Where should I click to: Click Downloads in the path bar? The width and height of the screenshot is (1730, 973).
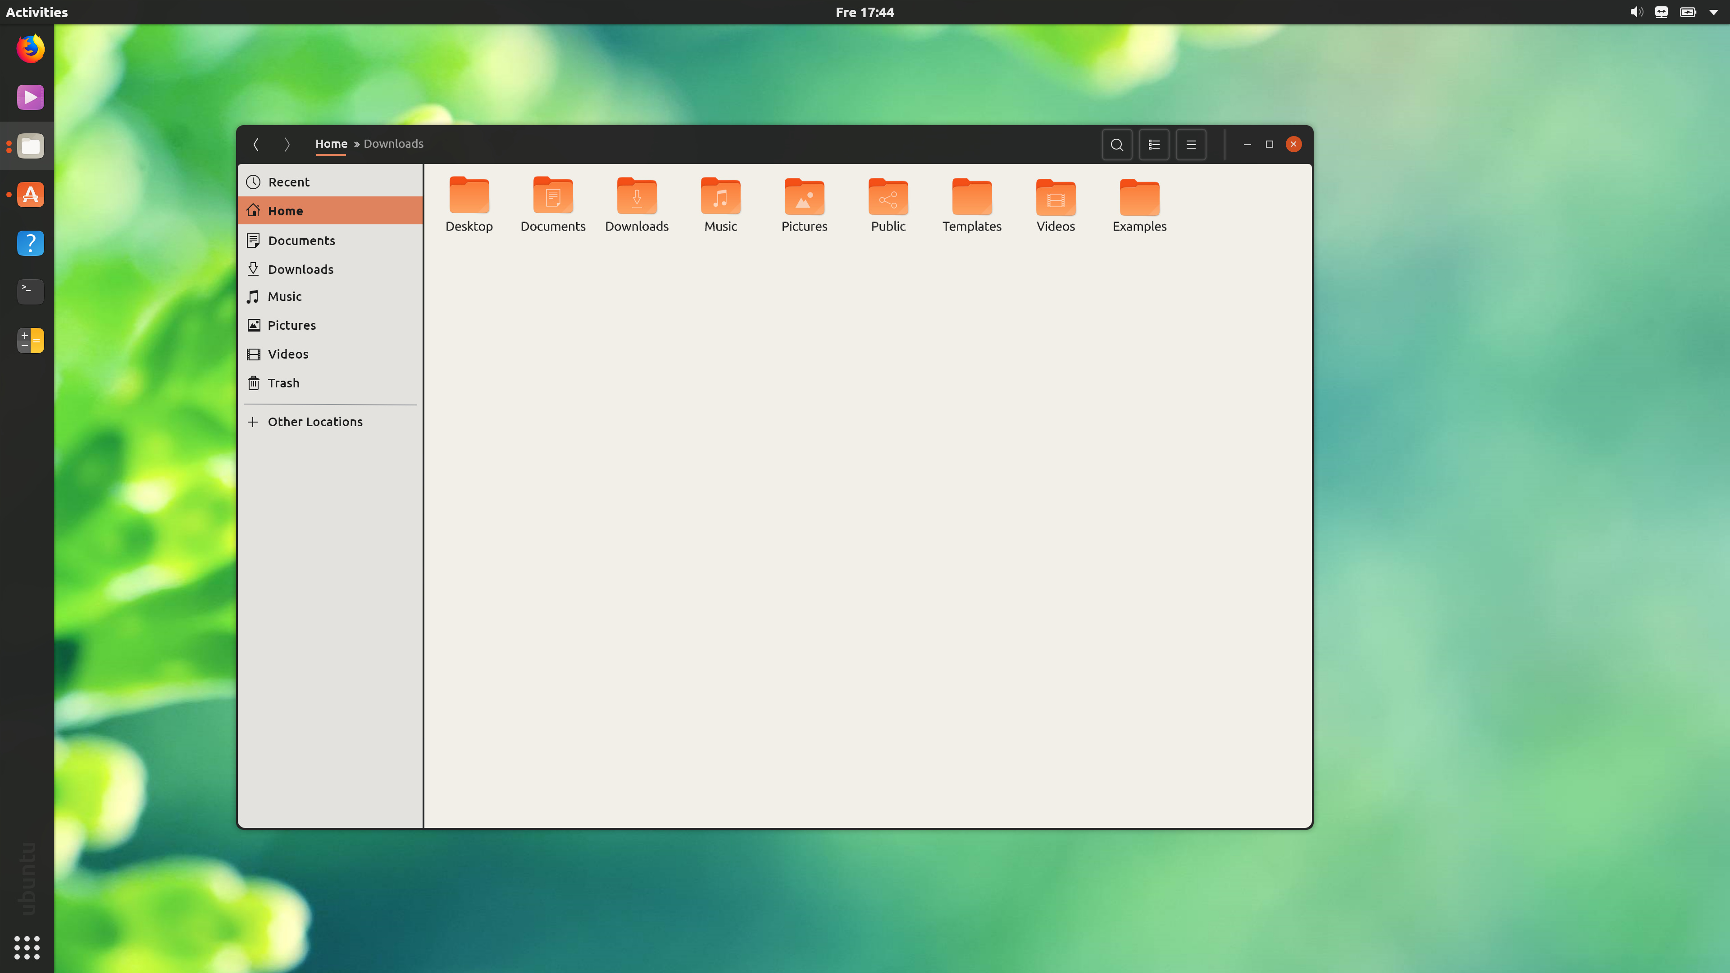pos(393,144)
